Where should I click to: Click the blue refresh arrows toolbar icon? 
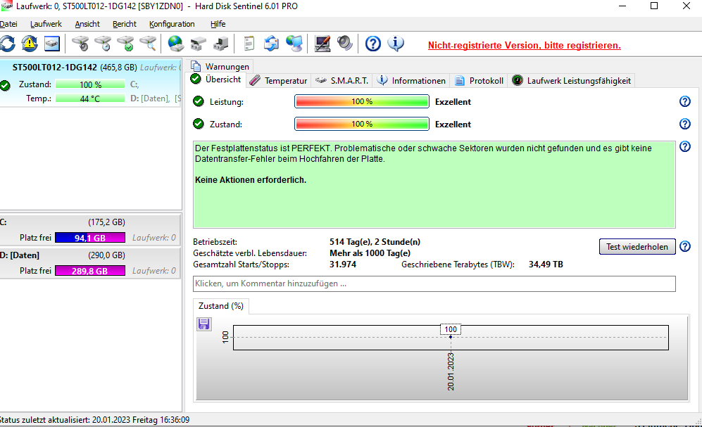(x=8, y=44)
